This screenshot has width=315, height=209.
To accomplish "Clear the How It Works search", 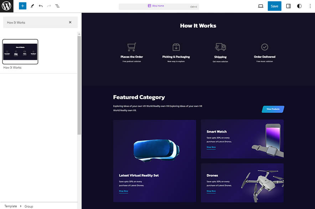I will pyautogui.click(x=70, y=22).
